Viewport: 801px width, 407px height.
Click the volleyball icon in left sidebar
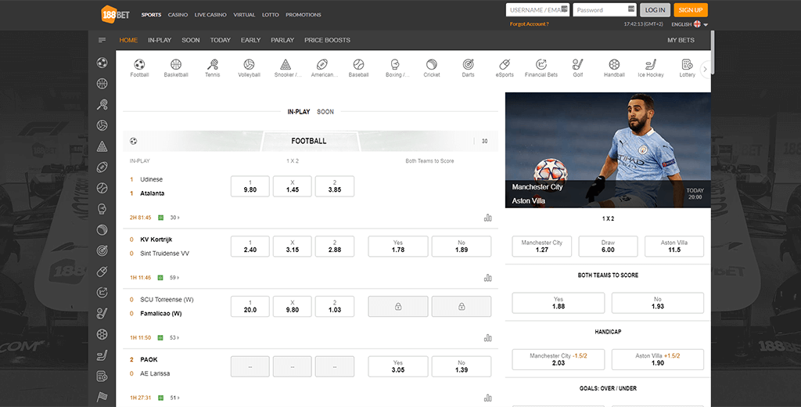(x=102, y=125)
